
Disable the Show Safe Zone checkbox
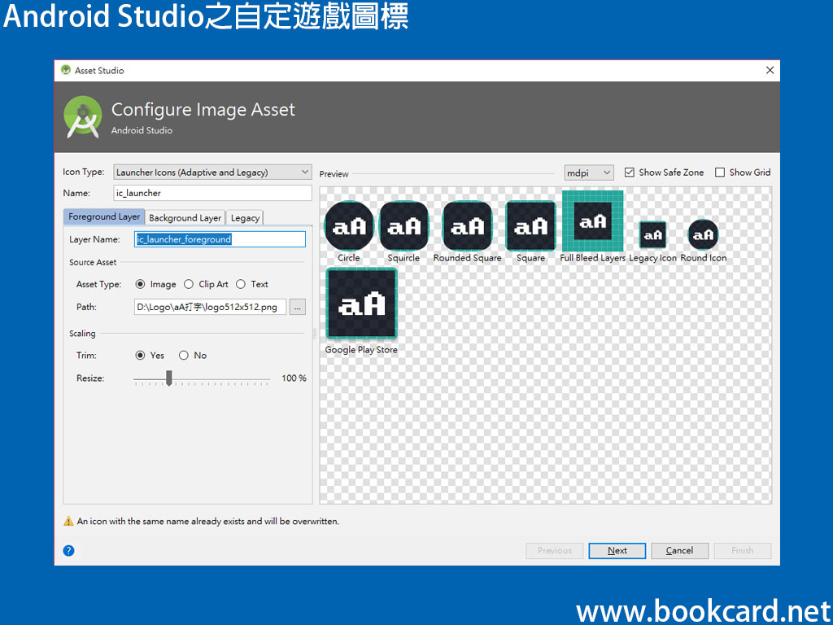click(x=629, y=172)
